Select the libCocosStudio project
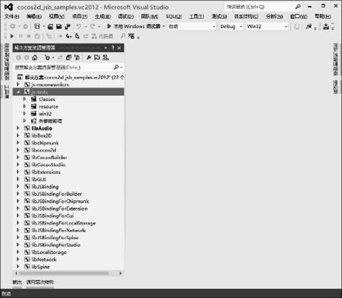 [x=48, y=164]
